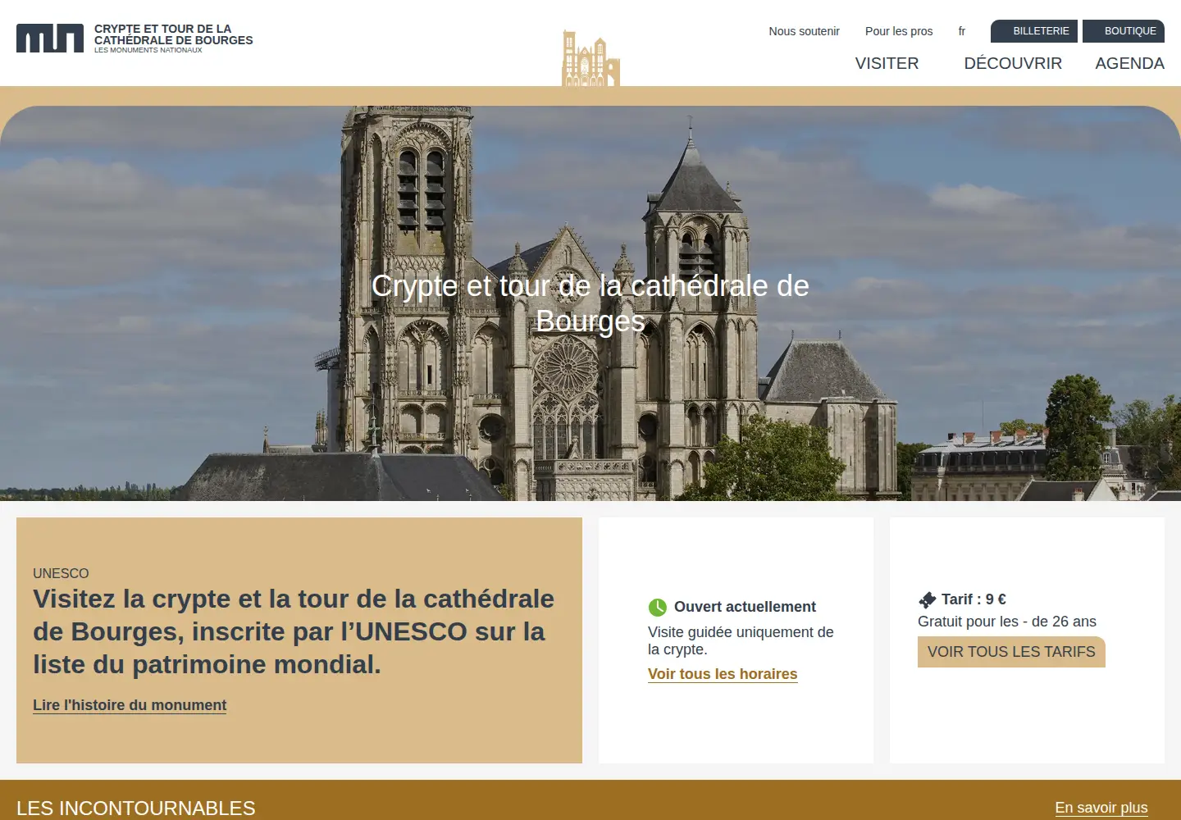The height and width of the screenshot is (820, 1181).
Task: Click the BOUTIQUE button
Action: (1124, 31)
